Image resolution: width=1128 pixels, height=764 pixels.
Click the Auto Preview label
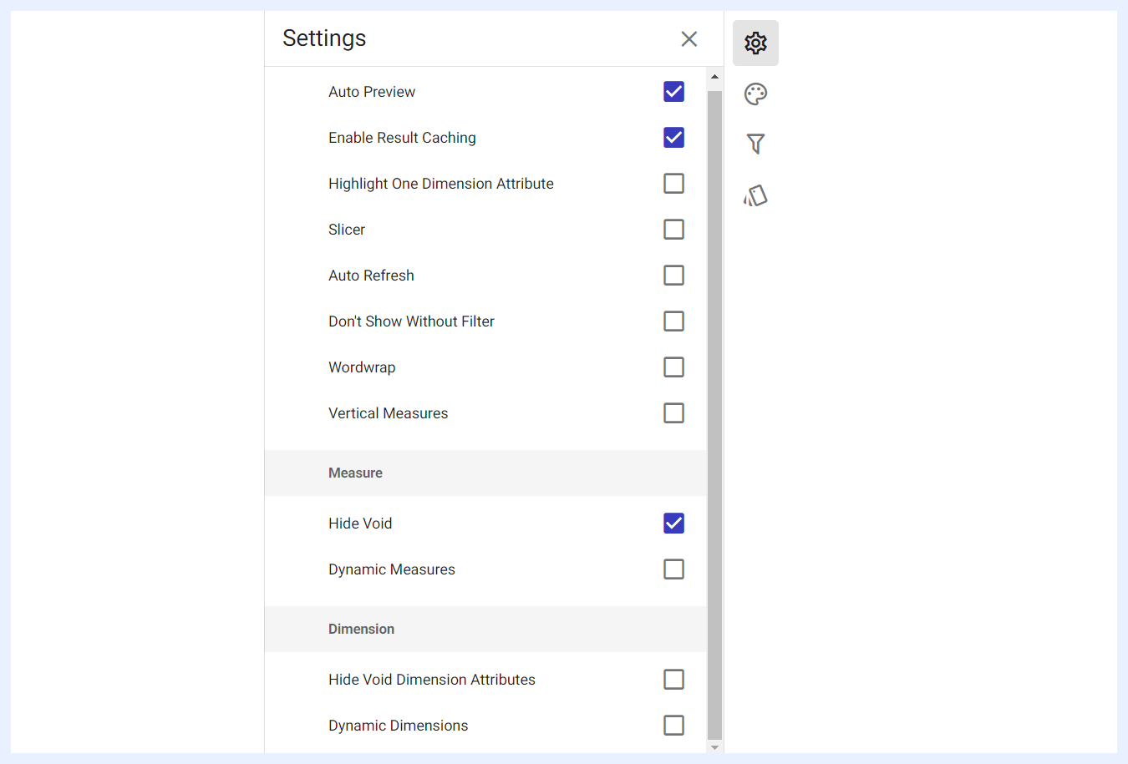[372, 92]
